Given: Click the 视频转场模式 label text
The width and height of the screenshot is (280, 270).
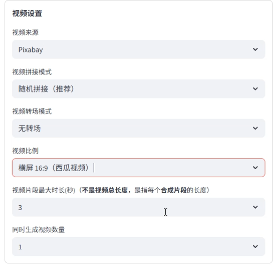Looking at the screenshot, I should coord(32,112).
